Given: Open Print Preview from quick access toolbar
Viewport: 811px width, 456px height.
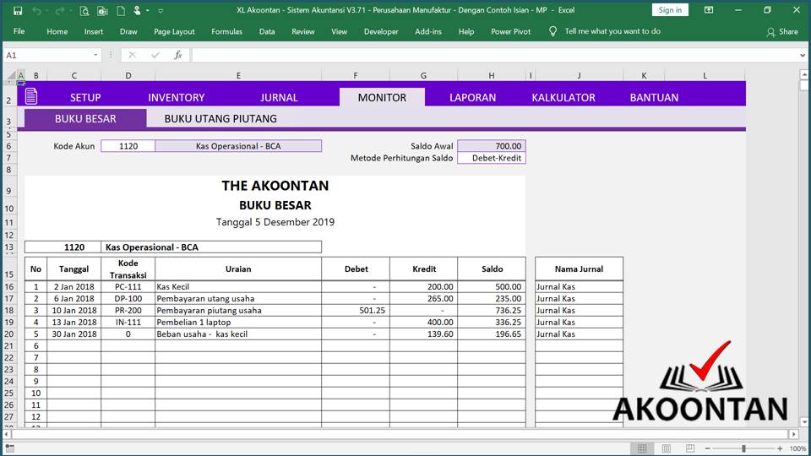Looking at the screenshot, I should pyautogui.click(x=84, y=10).
